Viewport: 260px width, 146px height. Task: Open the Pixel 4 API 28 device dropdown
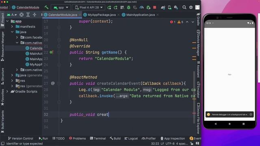pyautogui.click(x=89, y=7)
